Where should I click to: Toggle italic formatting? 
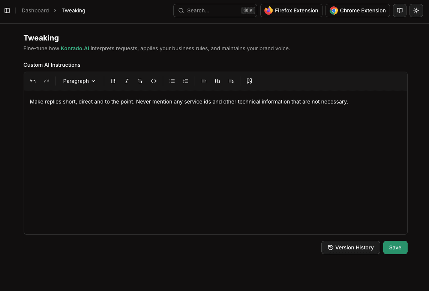click(x=127, y=81)
